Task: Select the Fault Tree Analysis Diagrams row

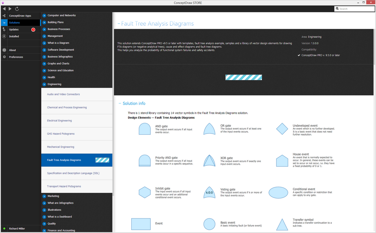Action: (77, 160)
